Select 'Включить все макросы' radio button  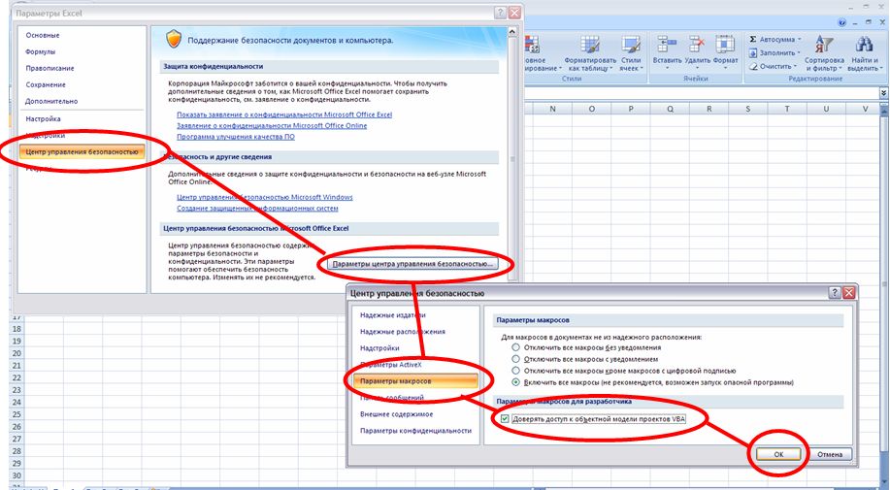click(x=515, y=382)
